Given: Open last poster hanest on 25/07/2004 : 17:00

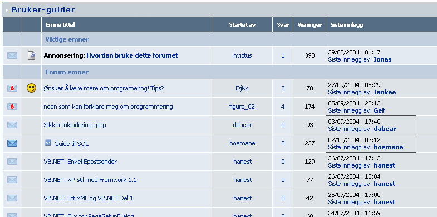Looking at the screenshot, I should pyautogui.click(x=385, y=202).
